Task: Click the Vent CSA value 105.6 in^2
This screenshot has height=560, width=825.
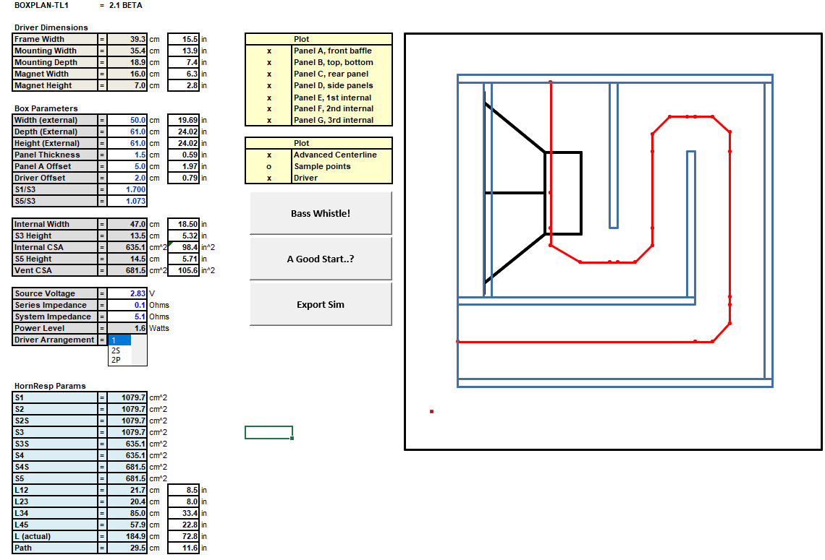Action: [184, 270]
